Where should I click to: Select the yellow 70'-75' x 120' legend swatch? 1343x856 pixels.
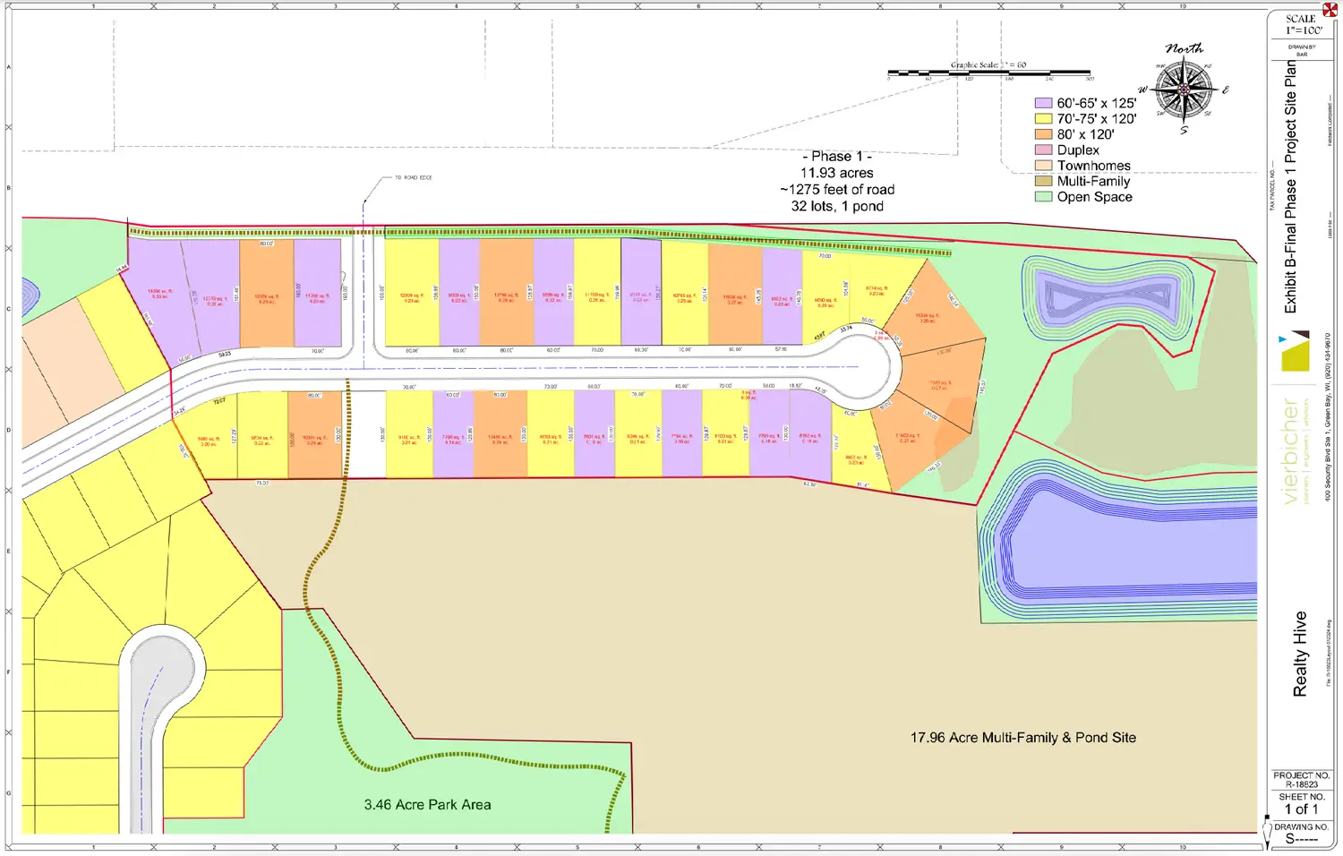(x=1043, y=119)
